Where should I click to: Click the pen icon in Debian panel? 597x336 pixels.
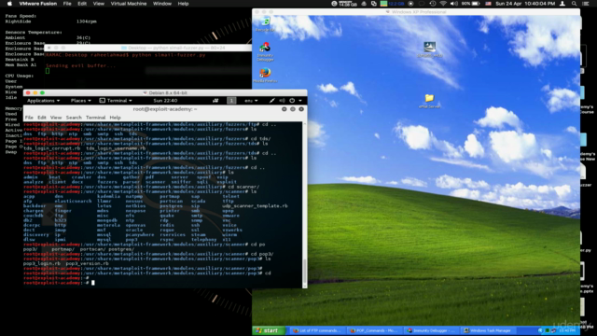271,101
